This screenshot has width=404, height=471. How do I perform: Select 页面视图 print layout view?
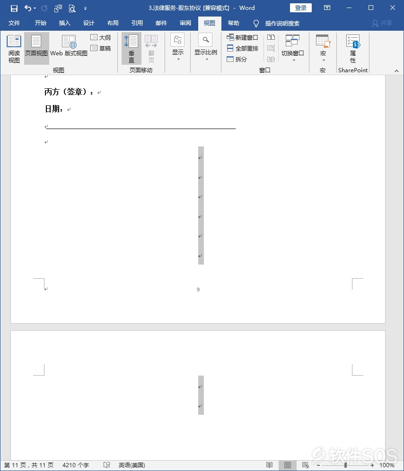(36, 49)
